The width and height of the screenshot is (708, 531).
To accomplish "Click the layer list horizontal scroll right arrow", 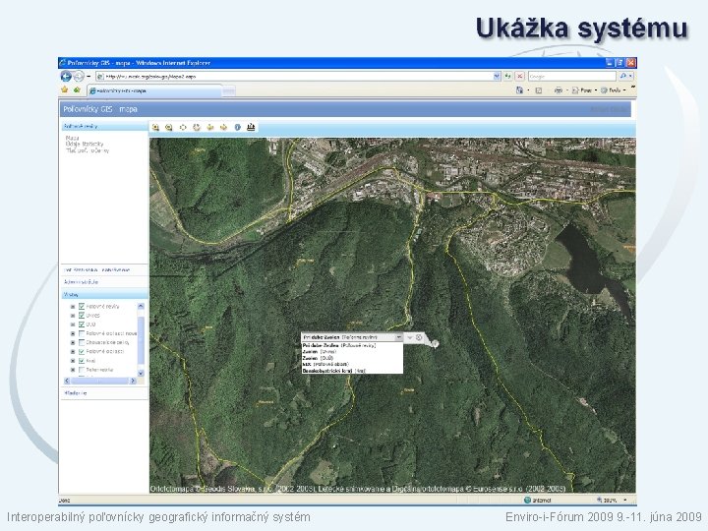I will 133,382.
